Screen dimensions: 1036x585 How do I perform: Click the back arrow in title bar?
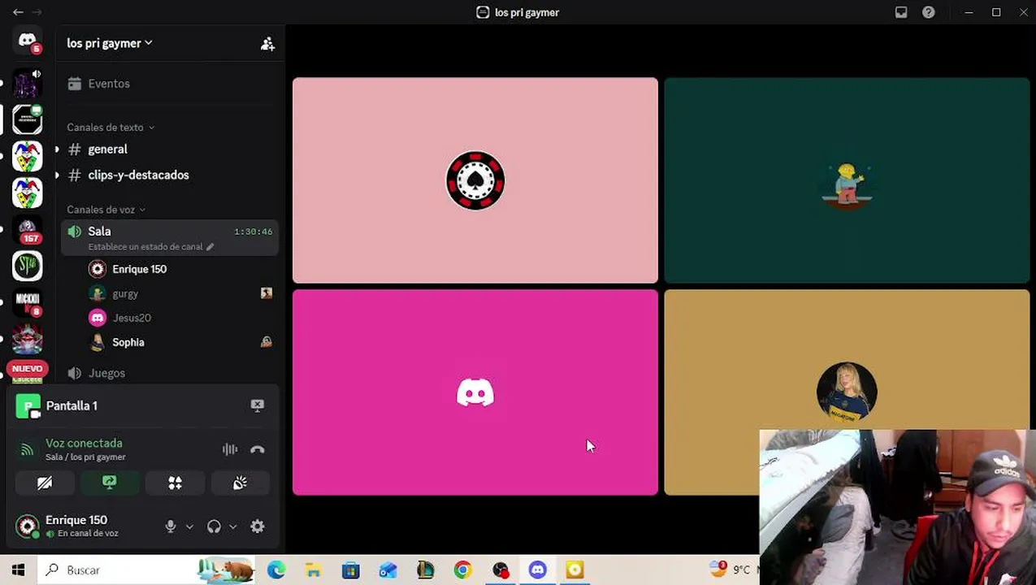[x=18, y=12]
